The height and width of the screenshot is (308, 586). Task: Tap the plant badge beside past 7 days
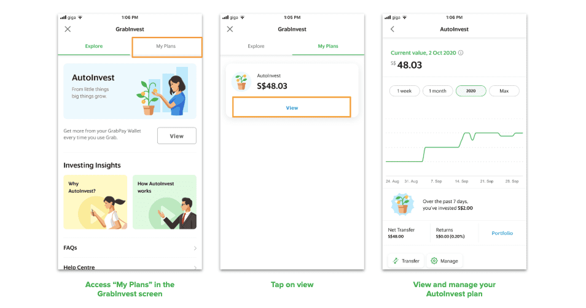click(402, 204)
